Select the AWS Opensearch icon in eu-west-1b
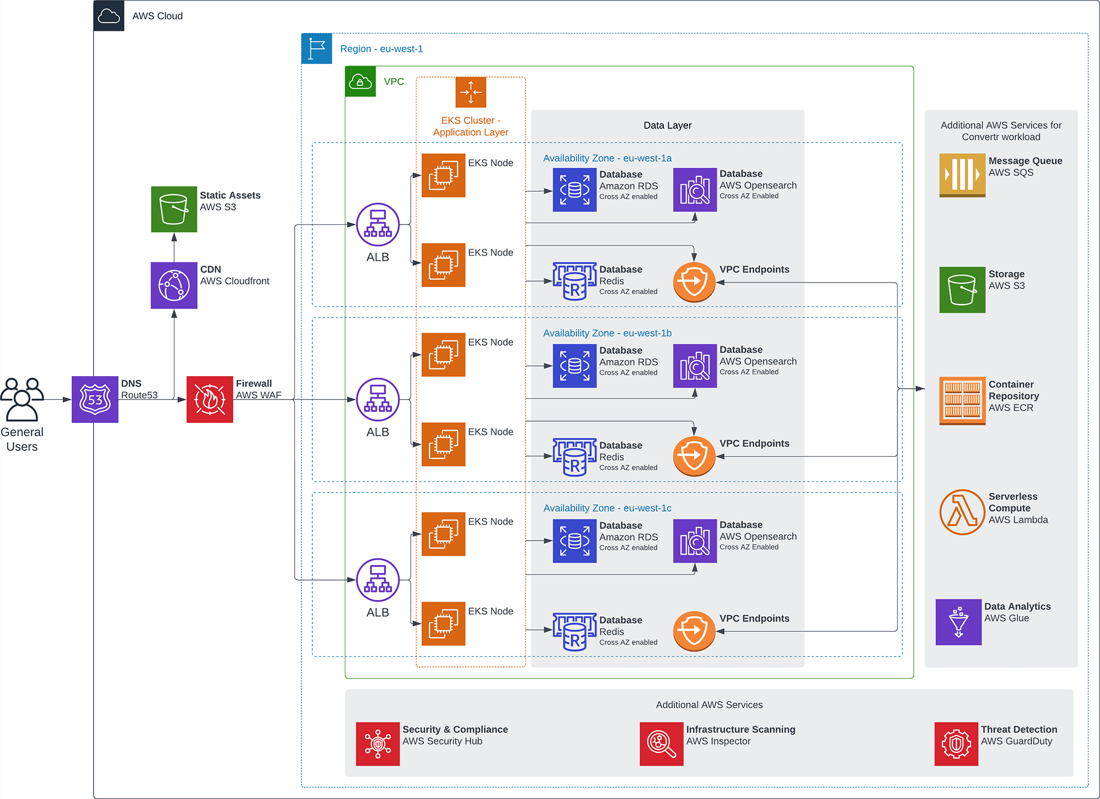The width and height of the screenshot is (1100, 799). (x=695, y=366)
